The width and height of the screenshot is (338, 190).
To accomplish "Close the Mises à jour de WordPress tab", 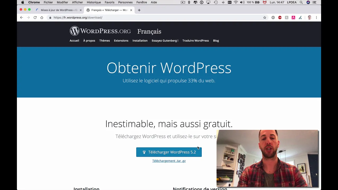I will coord(81,10).
